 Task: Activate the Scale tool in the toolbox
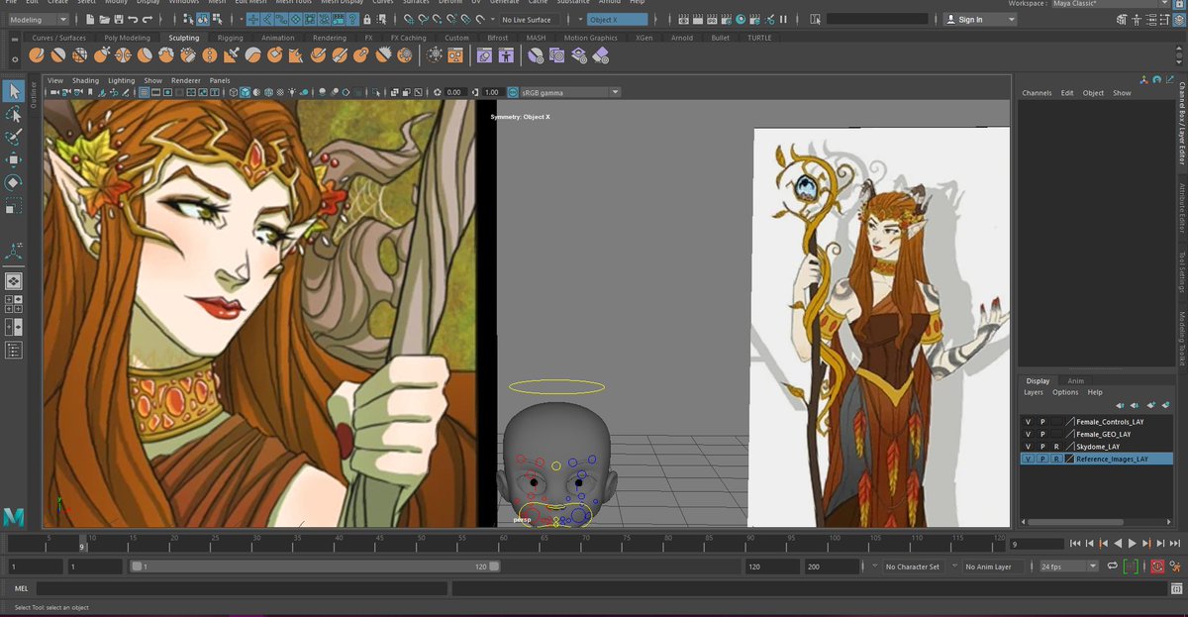point(14,205)
